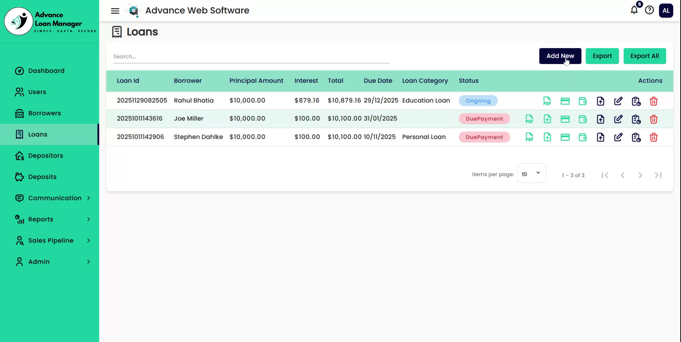Open the payment card icon for Joe Miller's loan
681x342 pixels.
[x=565, y=119]
